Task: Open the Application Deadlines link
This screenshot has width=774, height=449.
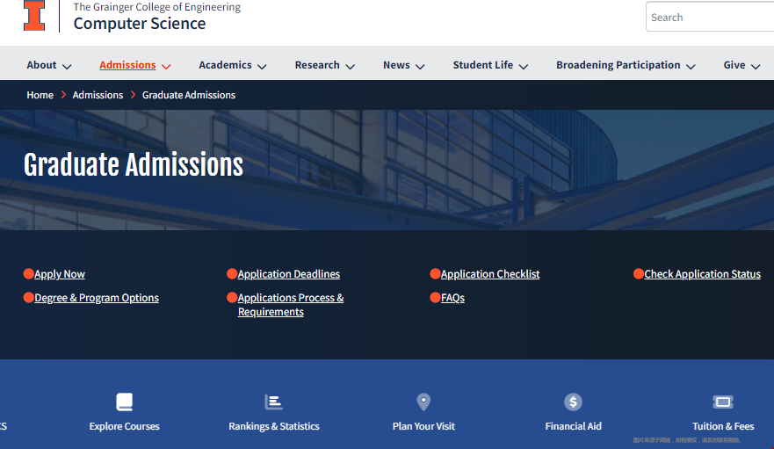Action: tap(288, 274)
